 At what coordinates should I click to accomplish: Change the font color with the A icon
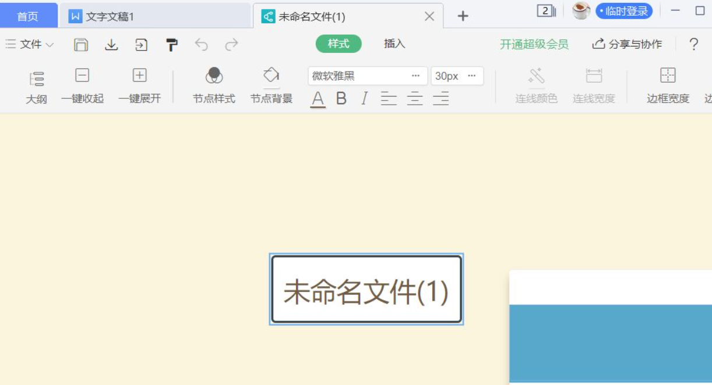coord(318,99)
